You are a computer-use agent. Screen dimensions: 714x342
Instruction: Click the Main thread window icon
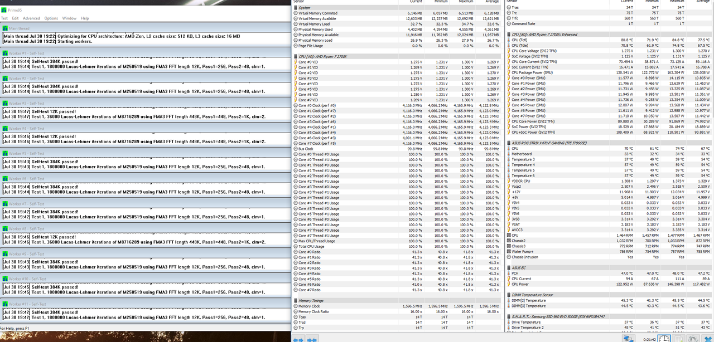click(5, 28)
